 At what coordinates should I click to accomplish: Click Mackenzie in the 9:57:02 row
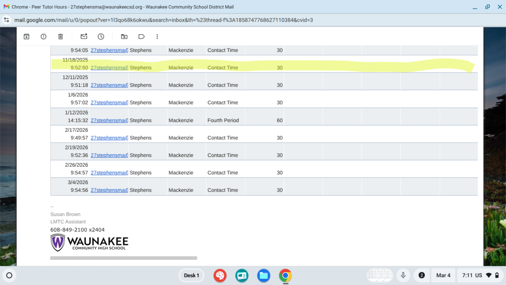pyautogui.click(x=181, y=103)
